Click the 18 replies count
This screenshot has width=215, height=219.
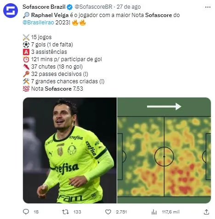36,212
